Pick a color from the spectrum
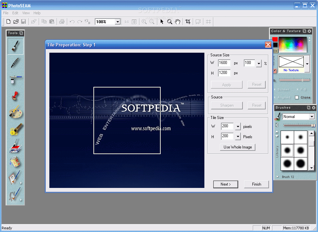The width and height of the screenshot is (318, 232). click(x=292, y=44)
